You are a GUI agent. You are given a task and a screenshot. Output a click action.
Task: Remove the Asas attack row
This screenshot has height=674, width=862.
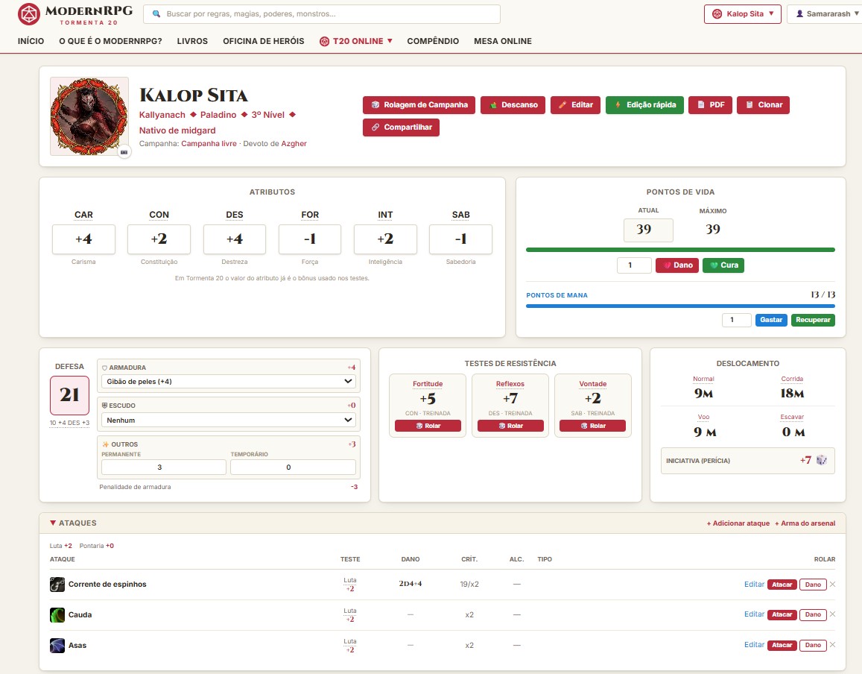point(832,645)
